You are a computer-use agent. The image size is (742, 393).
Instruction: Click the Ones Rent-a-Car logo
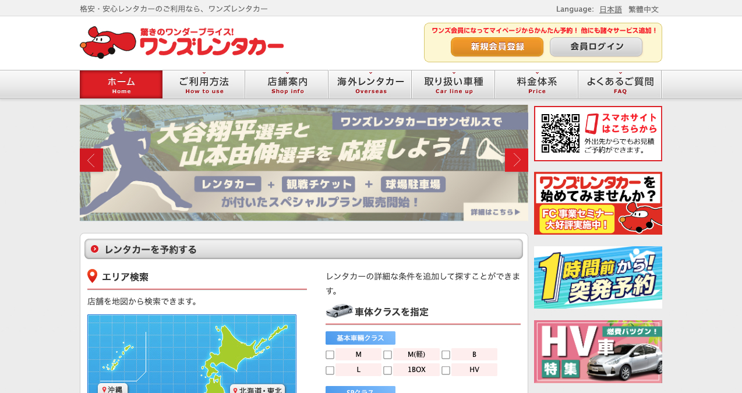point(182,43)
